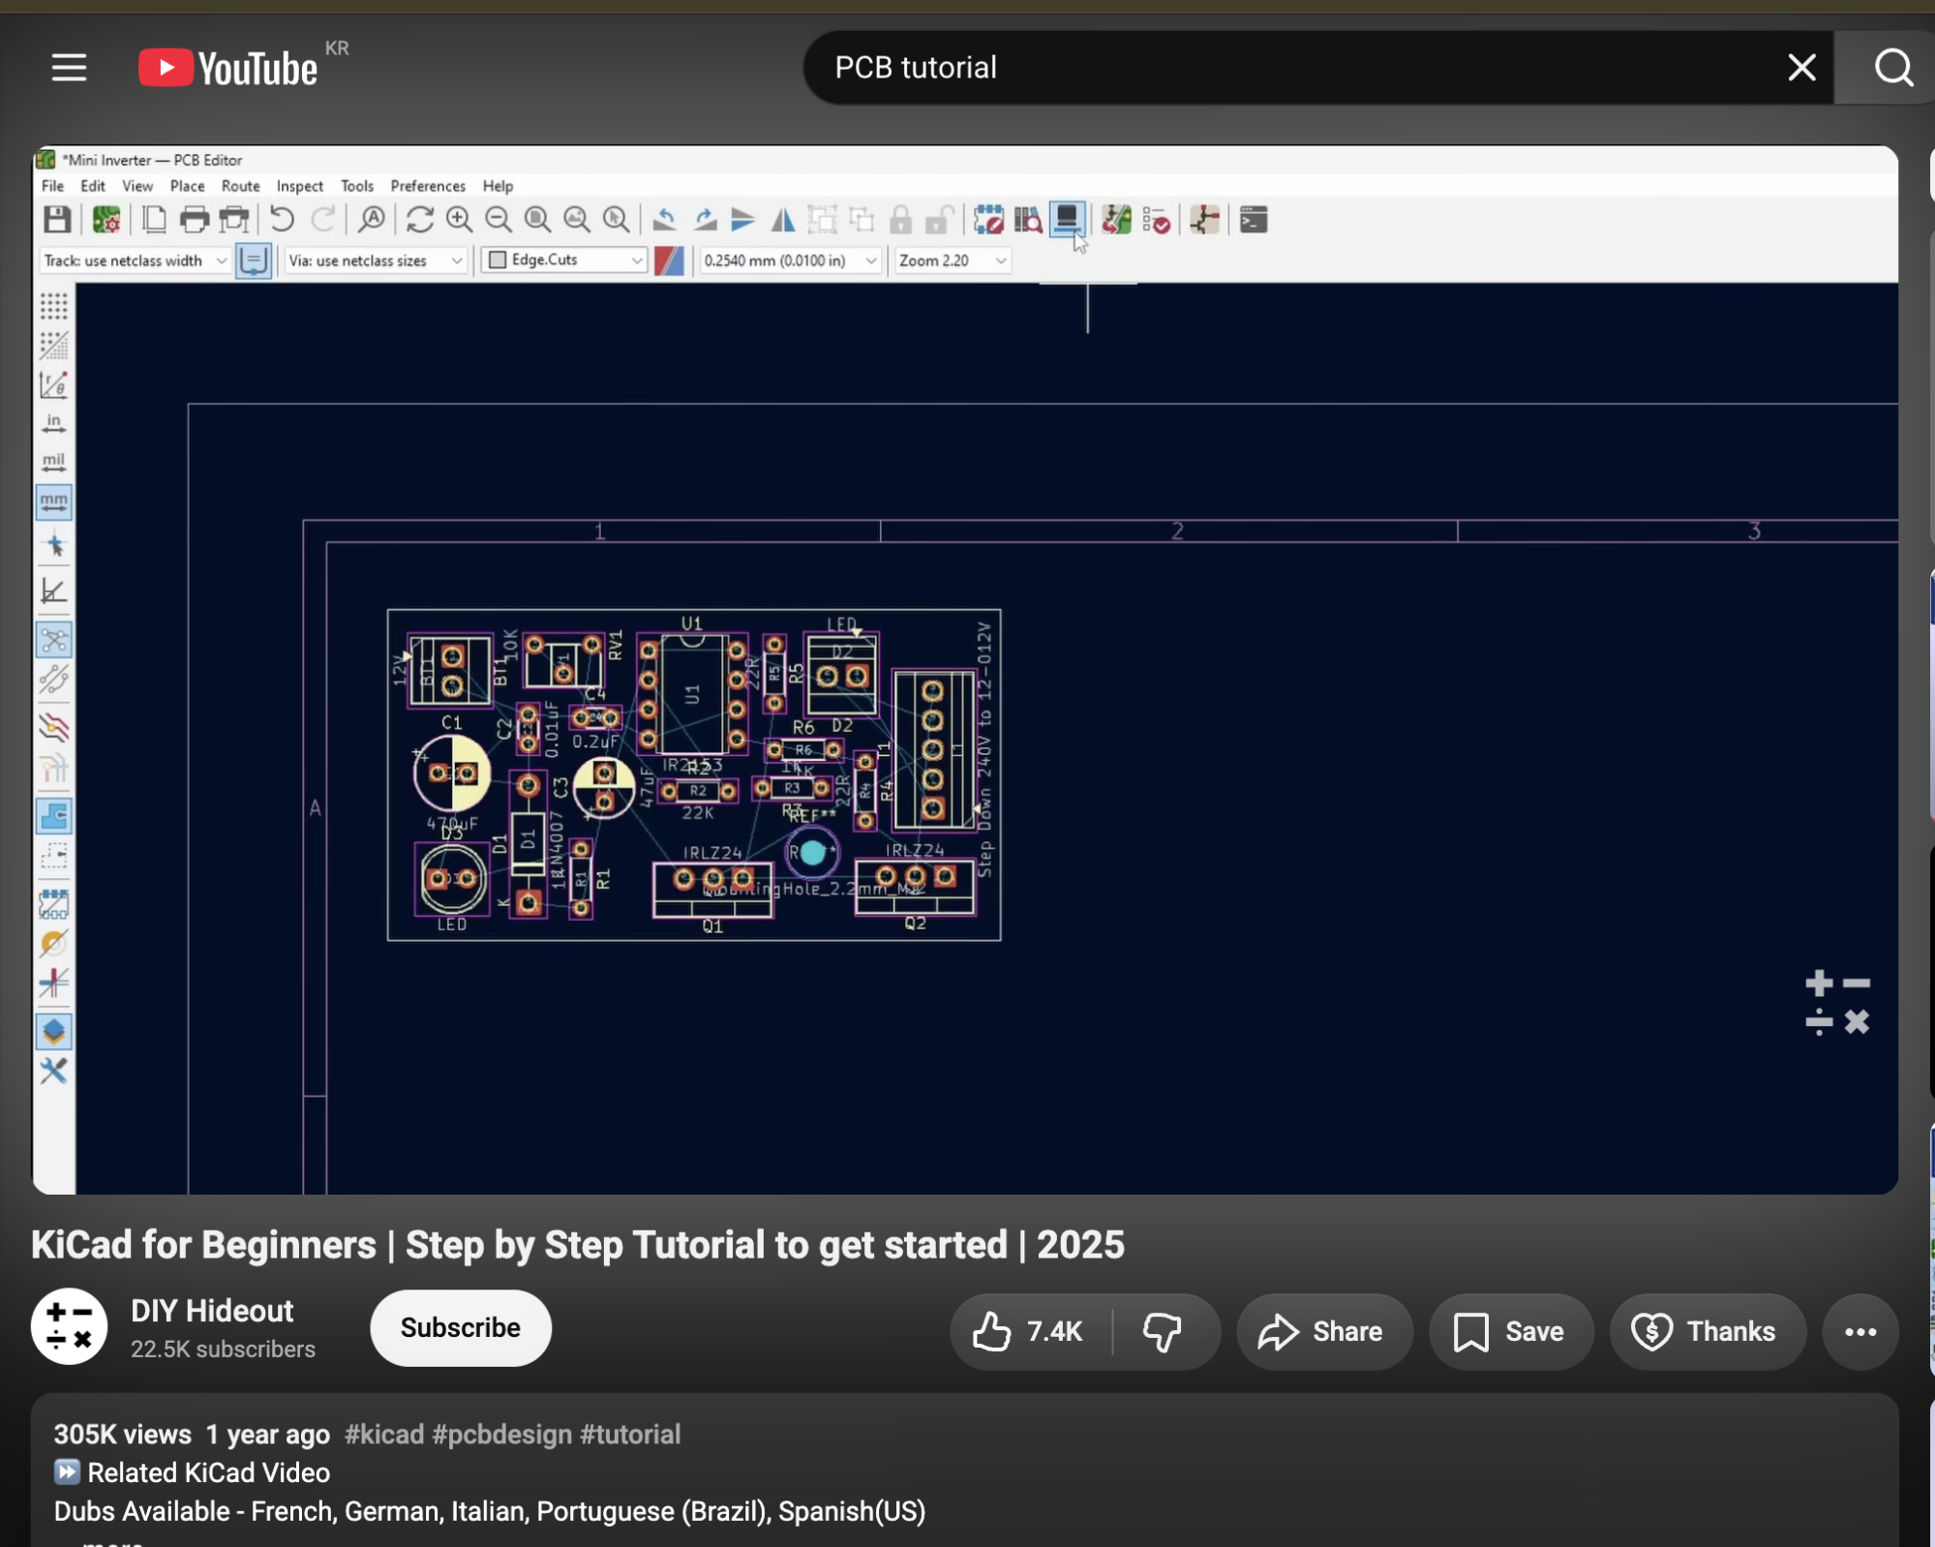Image resolution: width=1935 pixels, height=1547 pixels.
Task: Open the Zoom 2.20 dropdown
Action: [x=952, y=260]
